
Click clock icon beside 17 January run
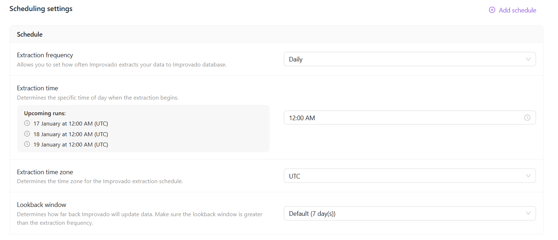[x=27, y=123]
